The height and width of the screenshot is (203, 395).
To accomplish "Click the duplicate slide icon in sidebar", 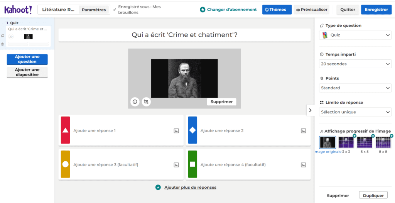I will point(3,36).
